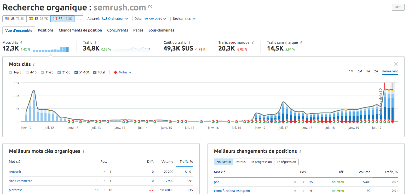409x194 pixels.
Task: Open semrush.com external link icon
Action: 150,7
